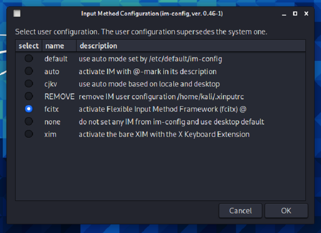Click the bare XIM description text

click(164, 134)
